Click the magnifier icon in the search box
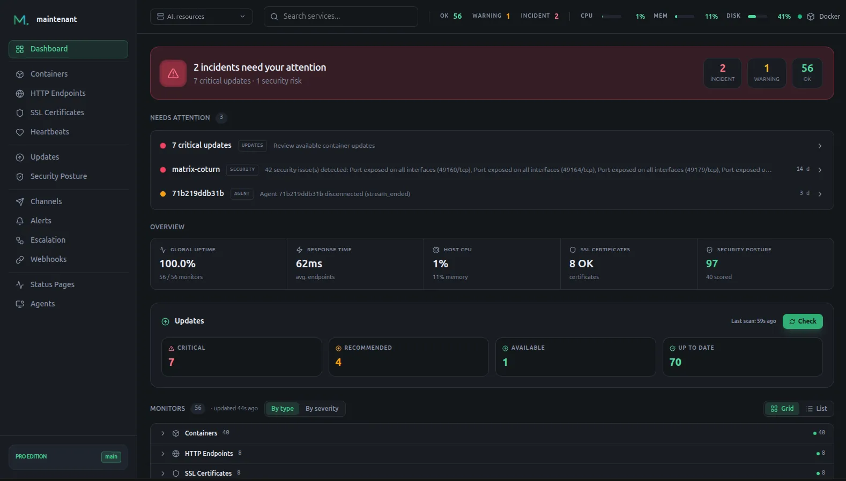 tap(274, 17)
